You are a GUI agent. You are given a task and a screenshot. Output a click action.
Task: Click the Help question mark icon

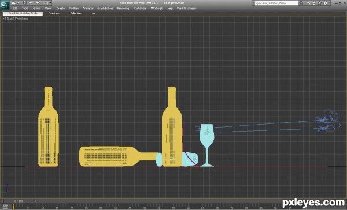pyautogui.click(x=325, y=3)
